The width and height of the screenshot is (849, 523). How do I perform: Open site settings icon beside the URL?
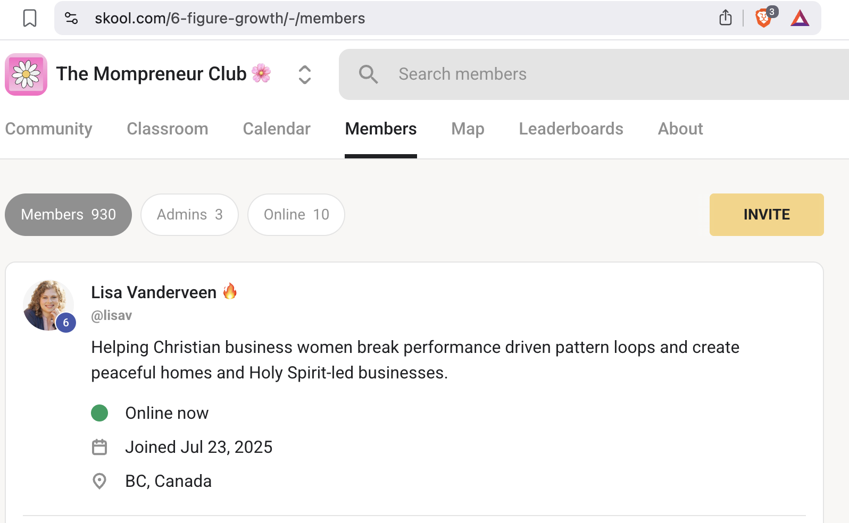(71, 18)
